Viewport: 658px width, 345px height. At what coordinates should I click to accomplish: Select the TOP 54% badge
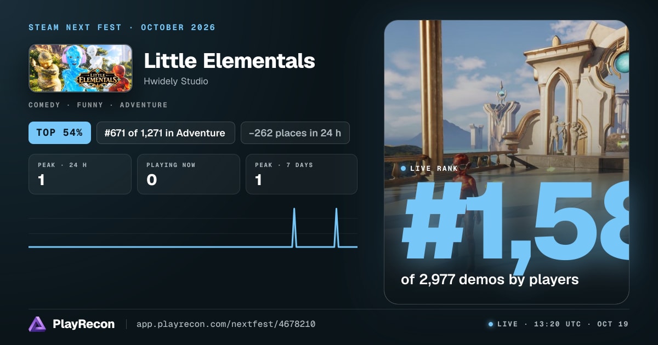[x=60, y=133]
